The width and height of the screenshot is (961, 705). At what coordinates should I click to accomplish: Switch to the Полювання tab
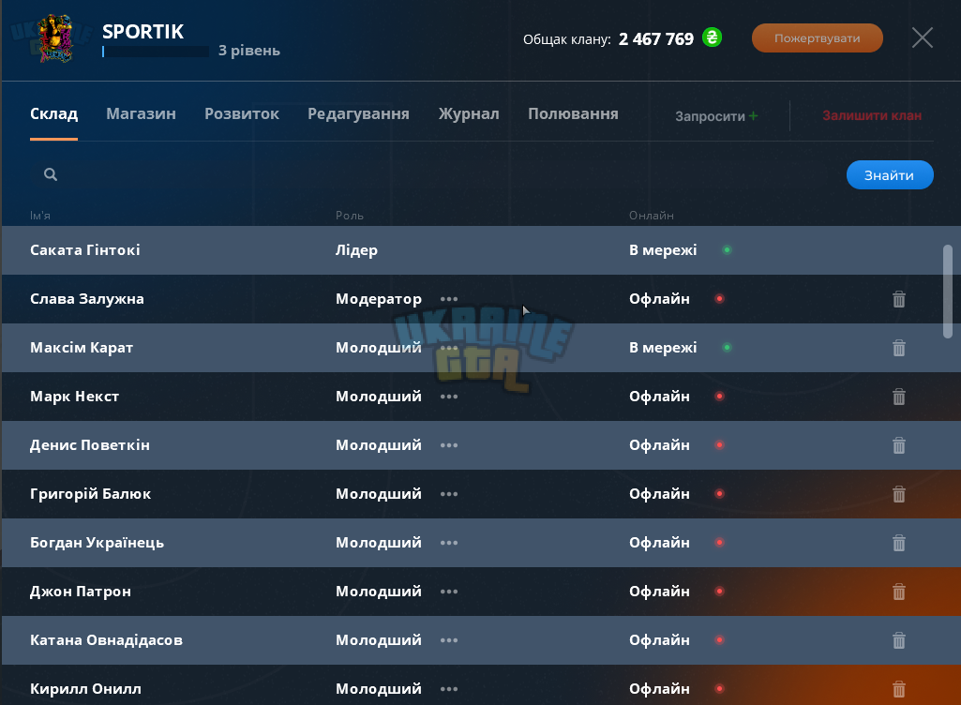pyautogui.click(x=573, y=114)
